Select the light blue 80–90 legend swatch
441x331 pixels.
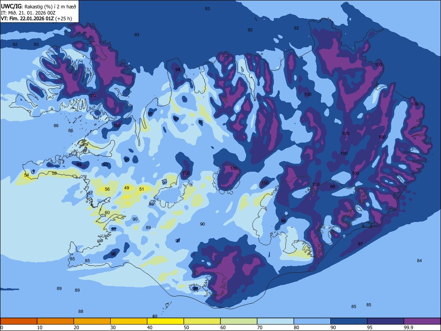click(312, 321)
